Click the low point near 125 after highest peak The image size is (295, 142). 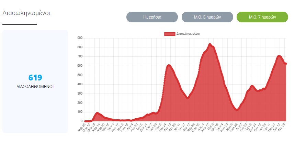[x=237, y=109]
